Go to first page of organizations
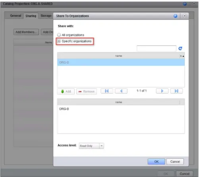Viewport: 199px width, 177px height. tap(107, 91)
